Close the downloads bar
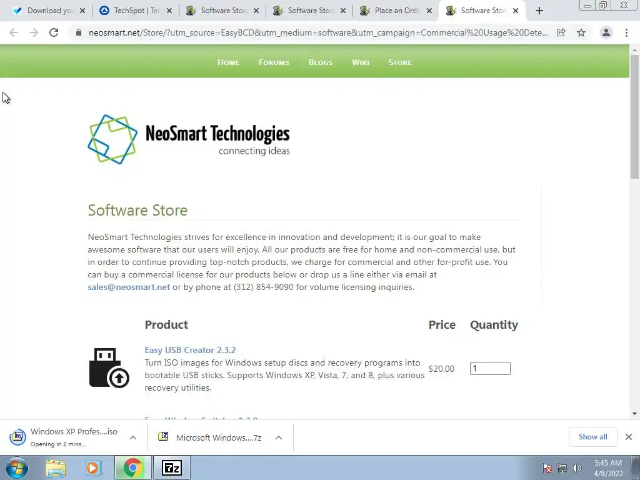 coord(629,437)
